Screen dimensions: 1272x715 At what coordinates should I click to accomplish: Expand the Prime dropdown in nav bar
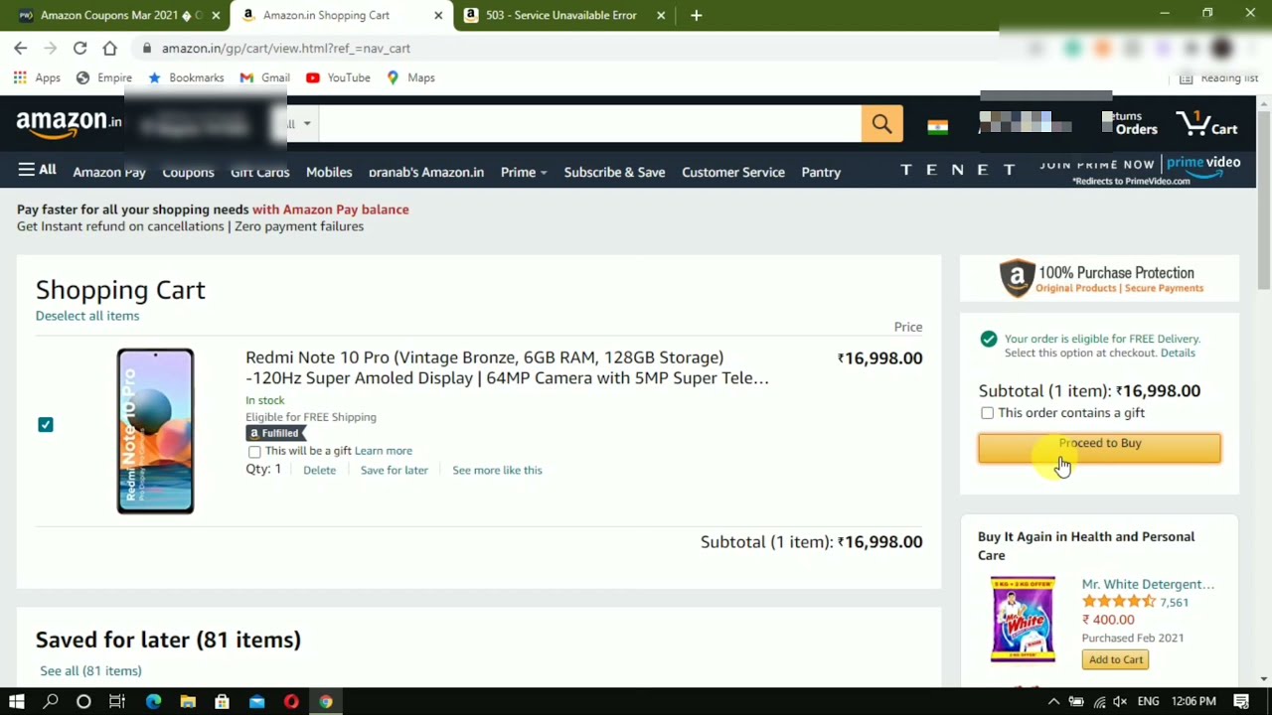point(524,172)
